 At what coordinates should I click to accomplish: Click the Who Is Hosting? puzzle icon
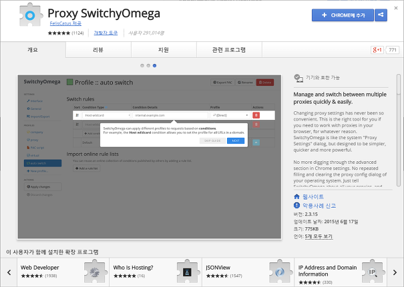(188, 272)
